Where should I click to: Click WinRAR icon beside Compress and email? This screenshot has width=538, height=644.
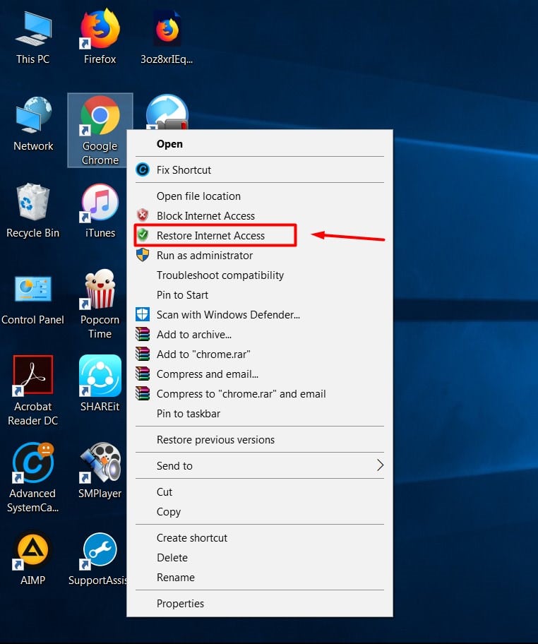pyautogui.click(x=143, y=374)
